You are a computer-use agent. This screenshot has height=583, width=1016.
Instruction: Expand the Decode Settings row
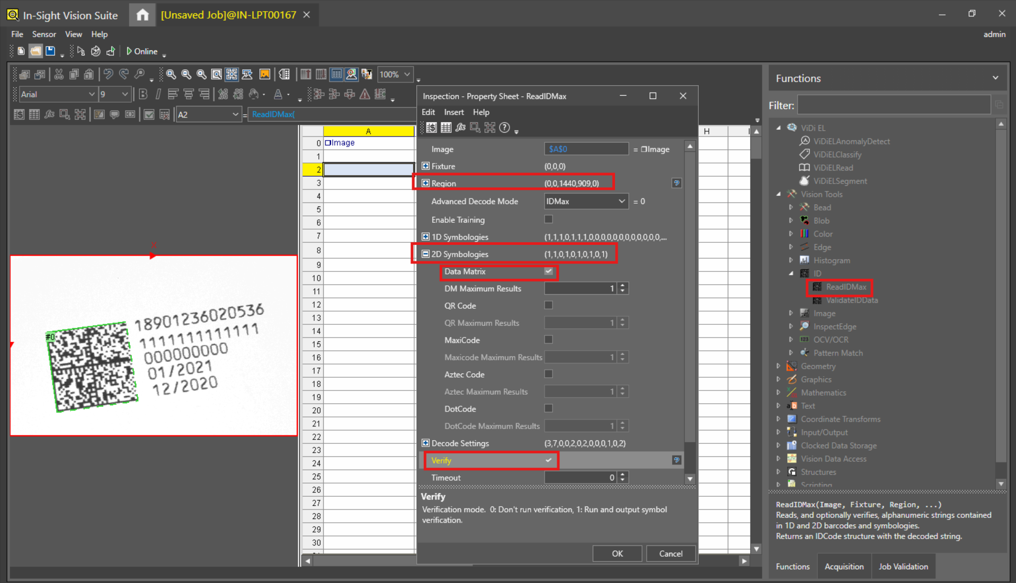click(x=425, y=443)
